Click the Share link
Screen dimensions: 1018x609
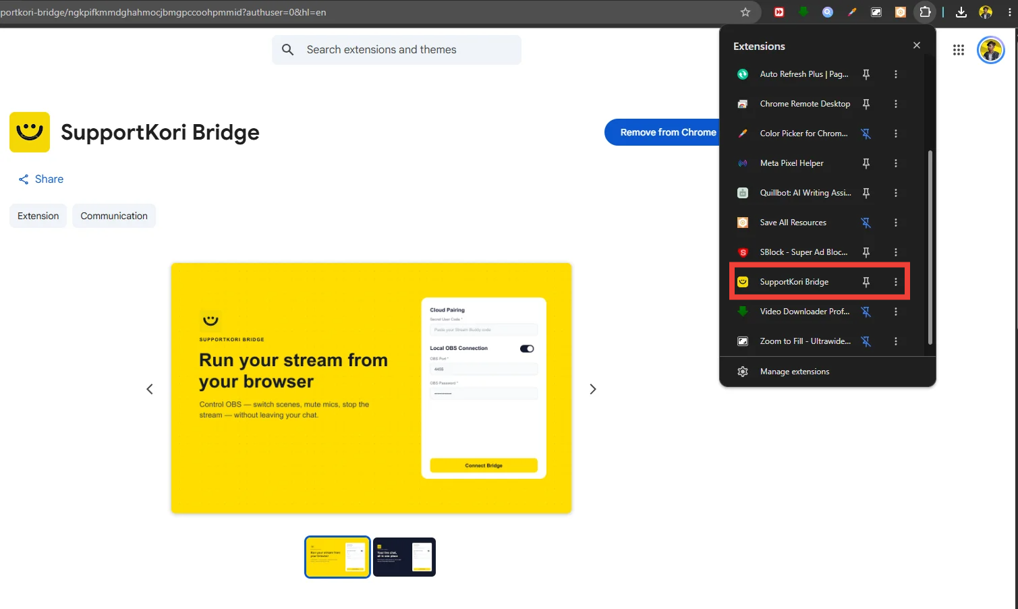pyautogui.click(x=40, y=179)
